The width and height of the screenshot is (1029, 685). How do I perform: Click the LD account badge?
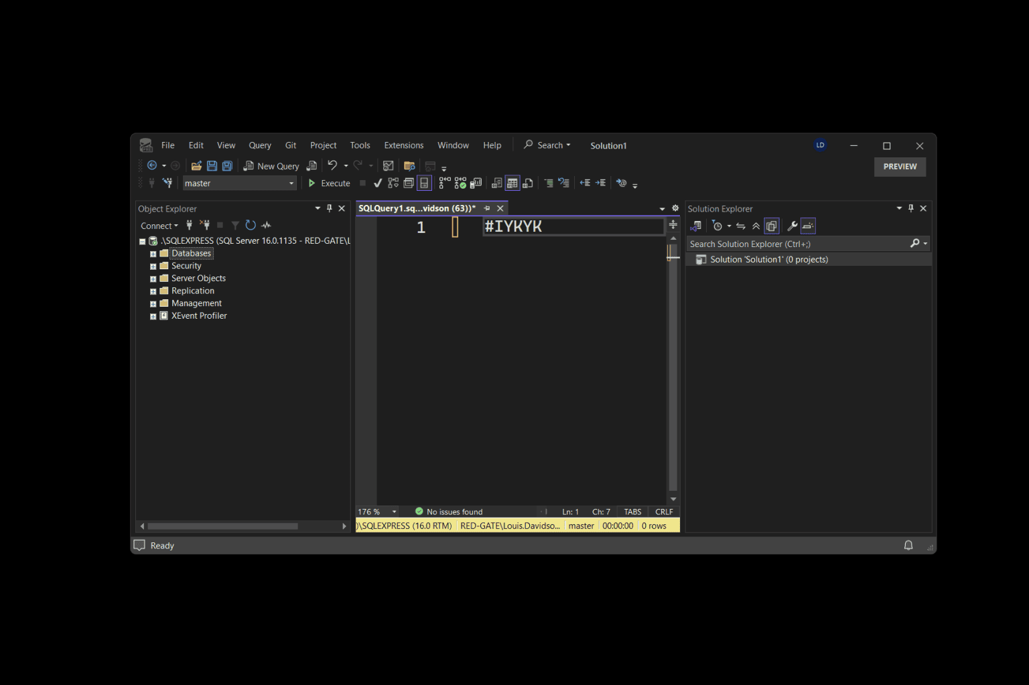click(820, 145)
